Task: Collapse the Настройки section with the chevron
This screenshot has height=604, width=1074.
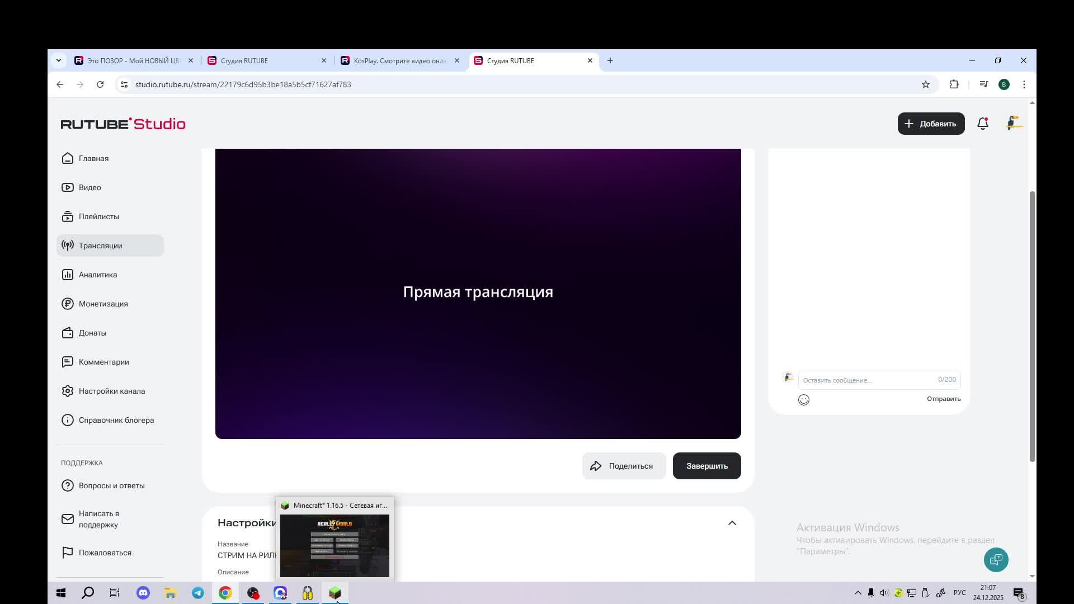Action: point(732,522)
